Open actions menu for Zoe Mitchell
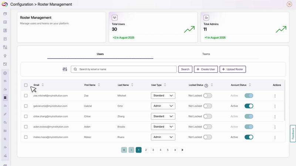The width and height of the screenshot is (296, 166). (x=275, y=96)
